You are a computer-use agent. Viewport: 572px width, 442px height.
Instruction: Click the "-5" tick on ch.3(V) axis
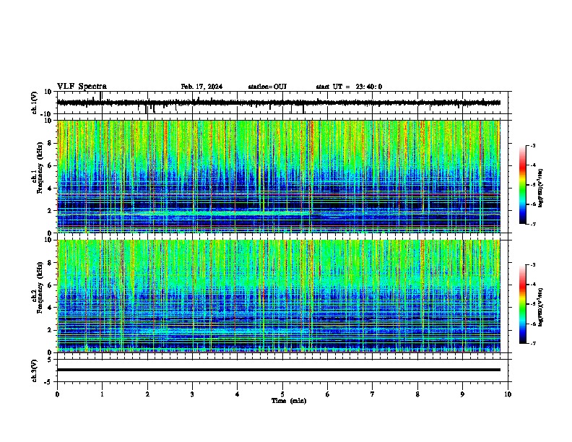click(48, 382)
